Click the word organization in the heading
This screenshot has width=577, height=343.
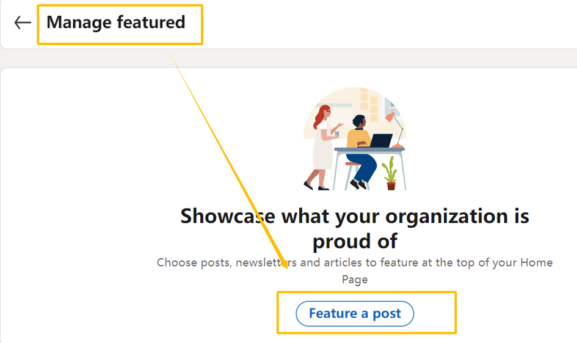pos(447,217)
